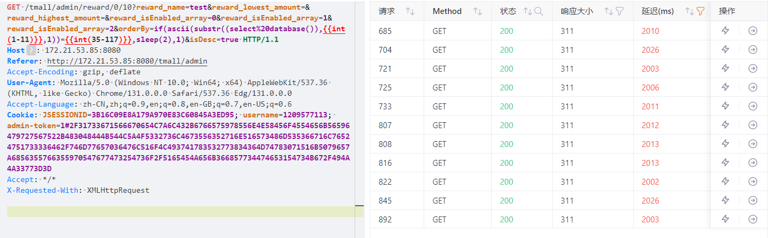Click the lightning icon for request 685
This screenshot has width=768, height=238.
point(725,31)
